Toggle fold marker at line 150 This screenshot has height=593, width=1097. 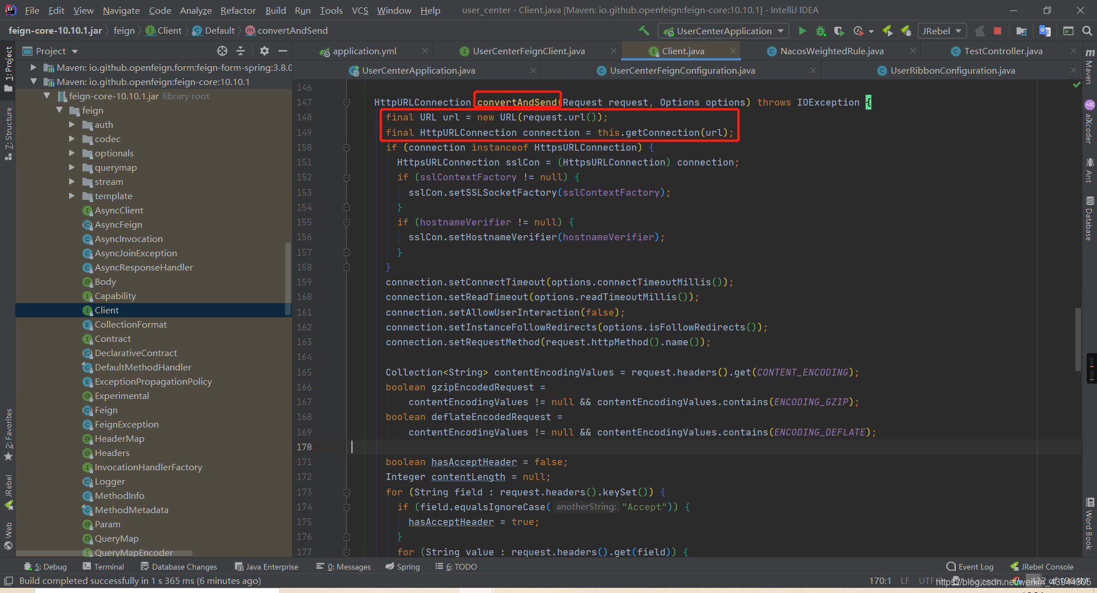pyautogui.click(x=346, y=147)
